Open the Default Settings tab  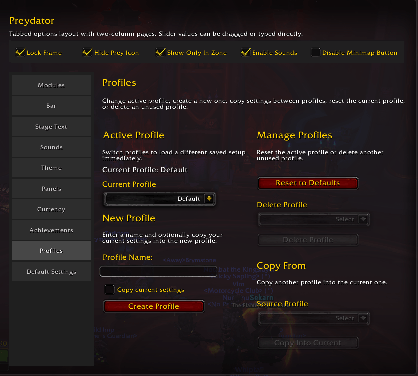(51, 272)
